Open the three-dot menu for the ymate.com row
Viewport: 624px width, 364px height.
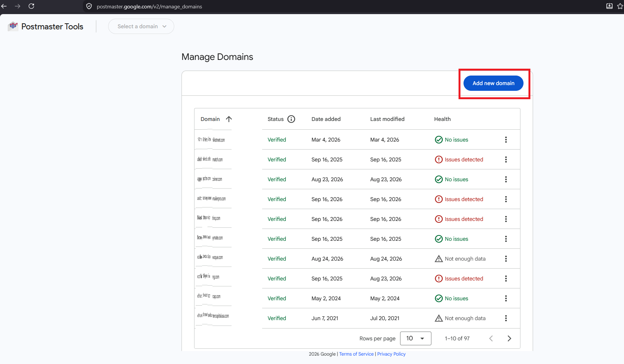tap(506, 239)
